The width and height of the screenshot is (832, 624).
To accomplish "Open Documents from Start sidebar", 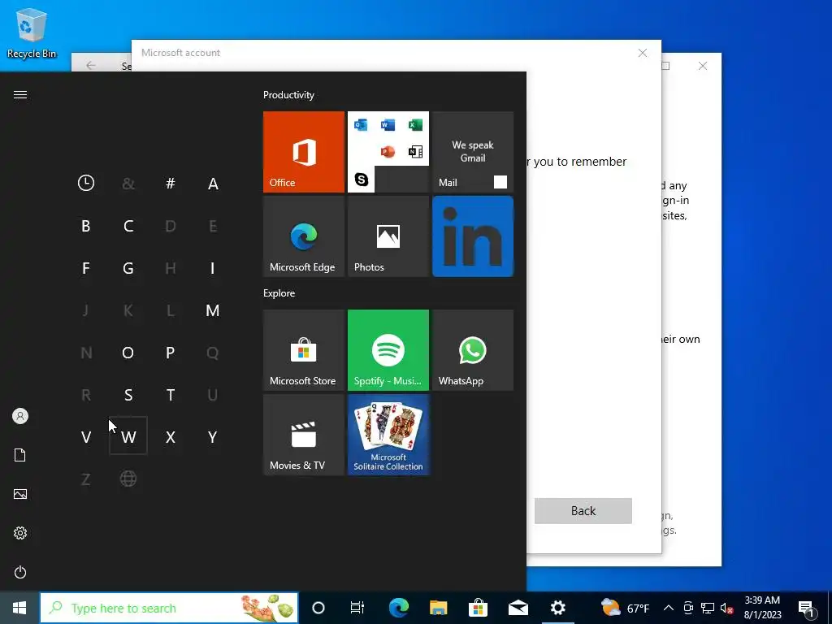I will (20, 455).
